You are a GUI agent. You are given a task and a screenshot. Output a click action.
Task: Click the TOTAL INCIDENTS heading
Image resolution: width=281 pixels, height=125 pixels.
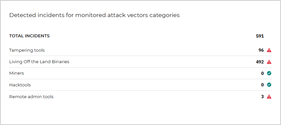coord(29,36)
